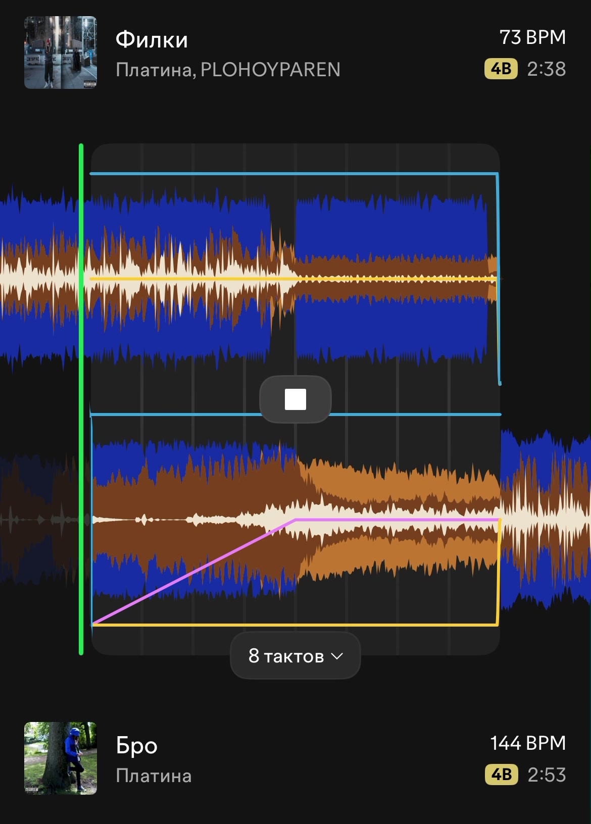Viewport: 591px width, 824px height.
Task: Open the 8 тактов length dropdown
Action: 295,656
